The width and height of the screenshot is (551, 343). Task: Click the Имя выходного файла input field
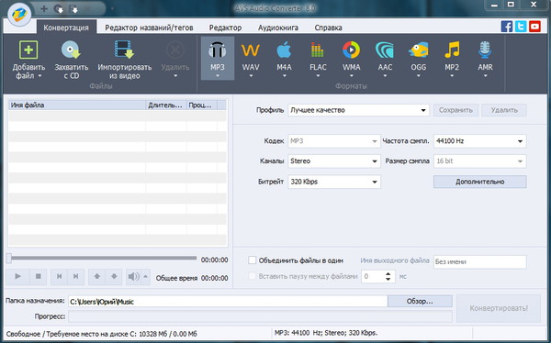point(479,262)
